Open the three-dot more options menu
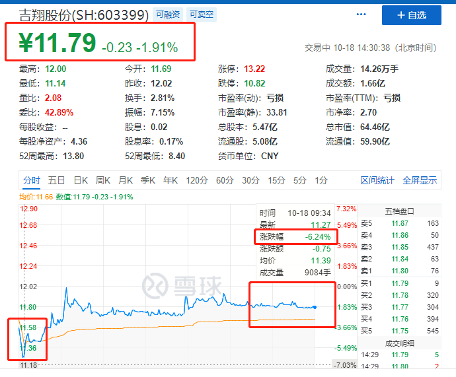 361,15
